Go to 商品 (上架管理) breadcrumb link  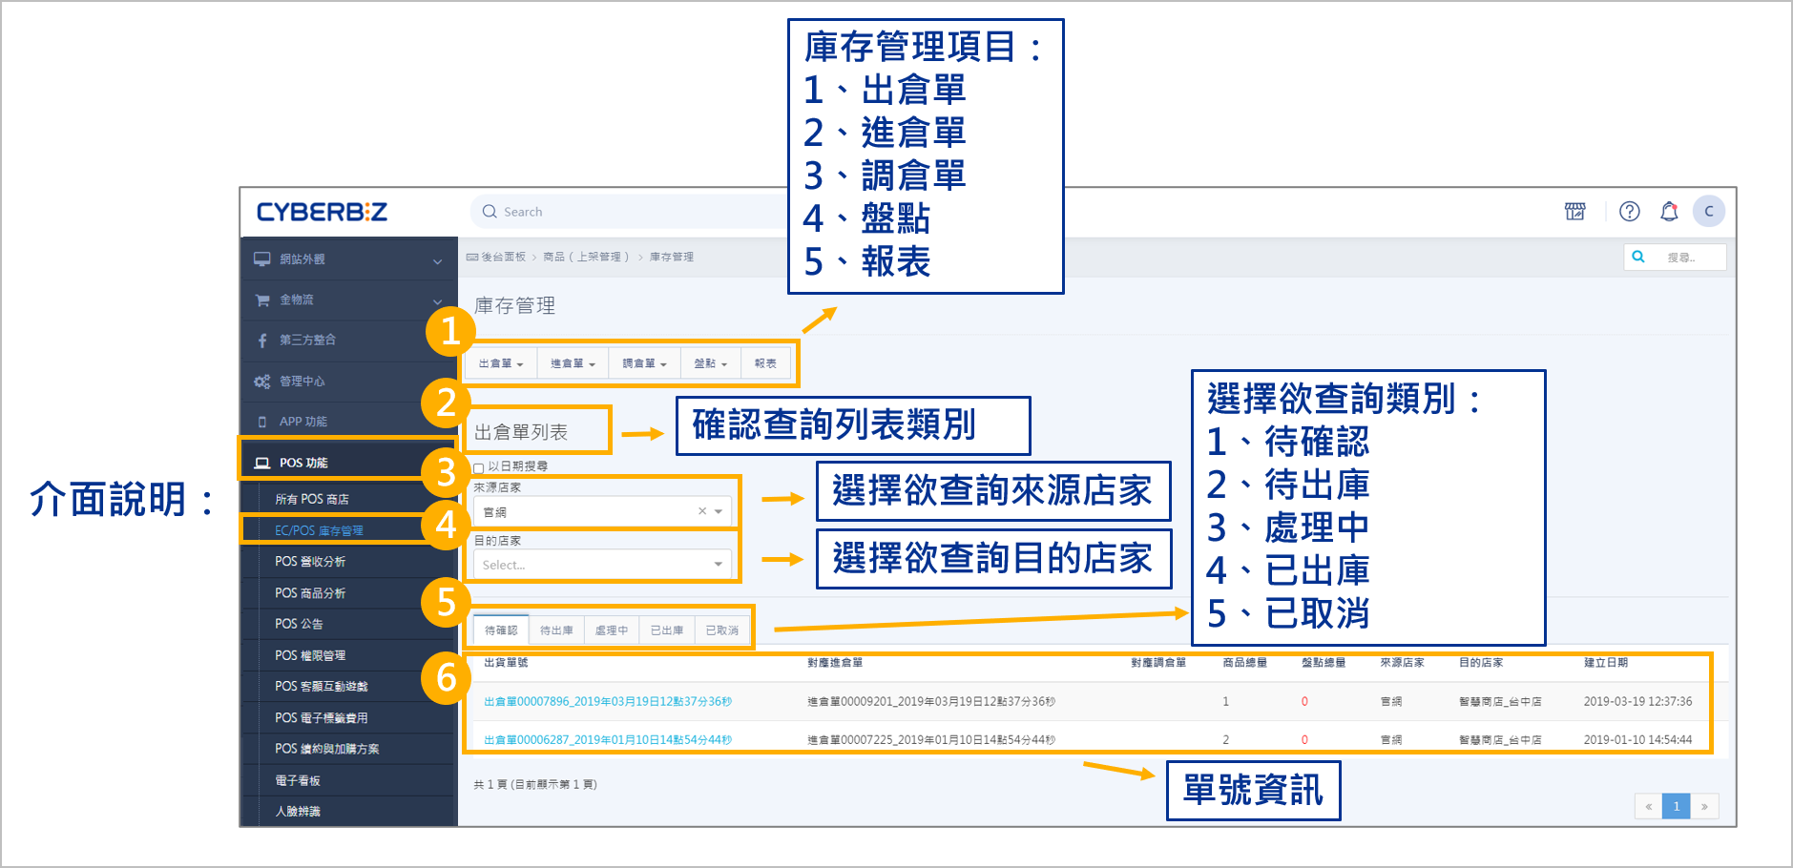tap(586, 258)
